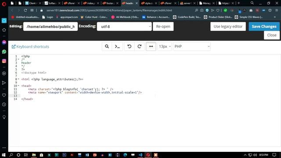
Task: Redo the last edit
Action: 140,47
